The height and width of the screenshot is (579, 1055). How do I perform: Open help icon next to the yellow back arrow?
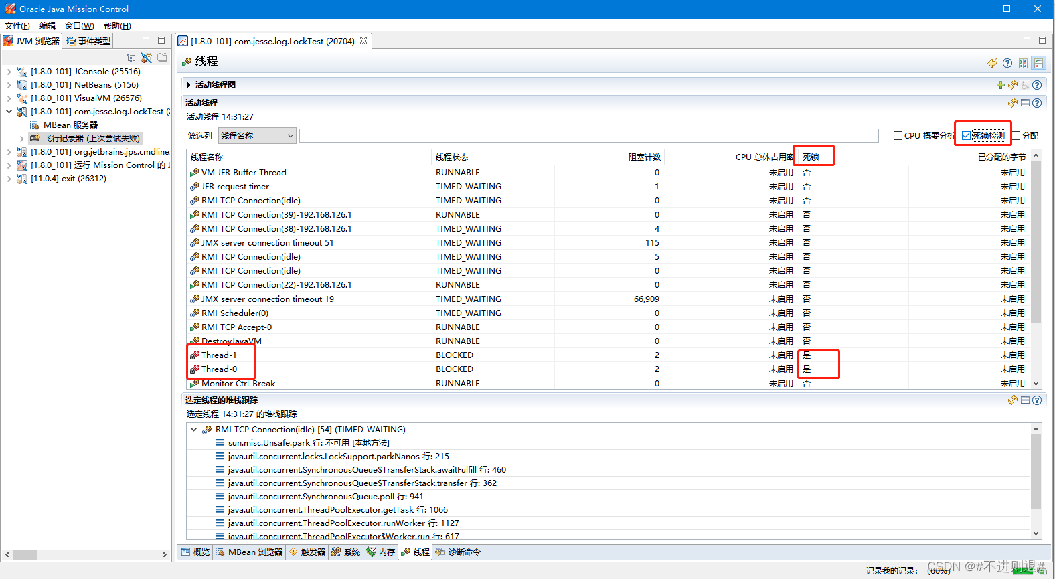point(1007,63)
